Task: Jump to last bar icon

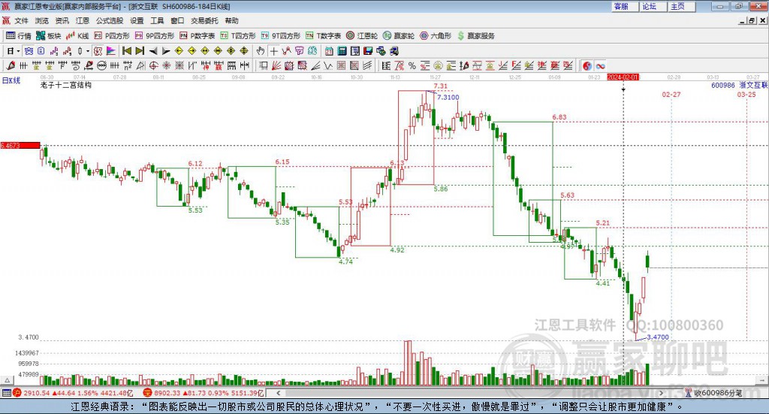Action: pos(140,51)
